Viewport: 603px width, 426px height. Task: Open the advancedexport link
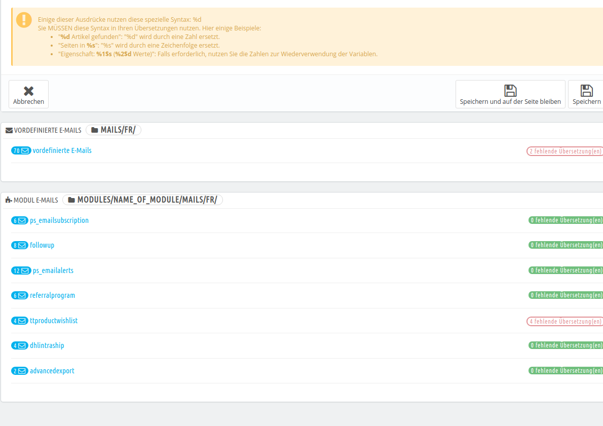coord(52,371)
